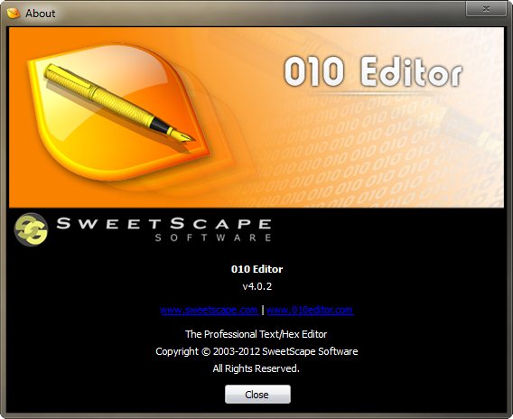Click the large 010 Editor banner title

coord(373,71)
